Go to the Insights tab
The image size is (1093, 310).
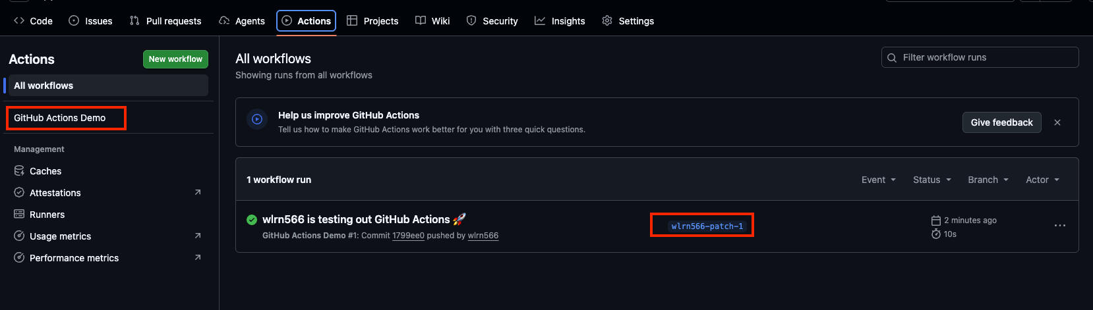pos(560,21)
